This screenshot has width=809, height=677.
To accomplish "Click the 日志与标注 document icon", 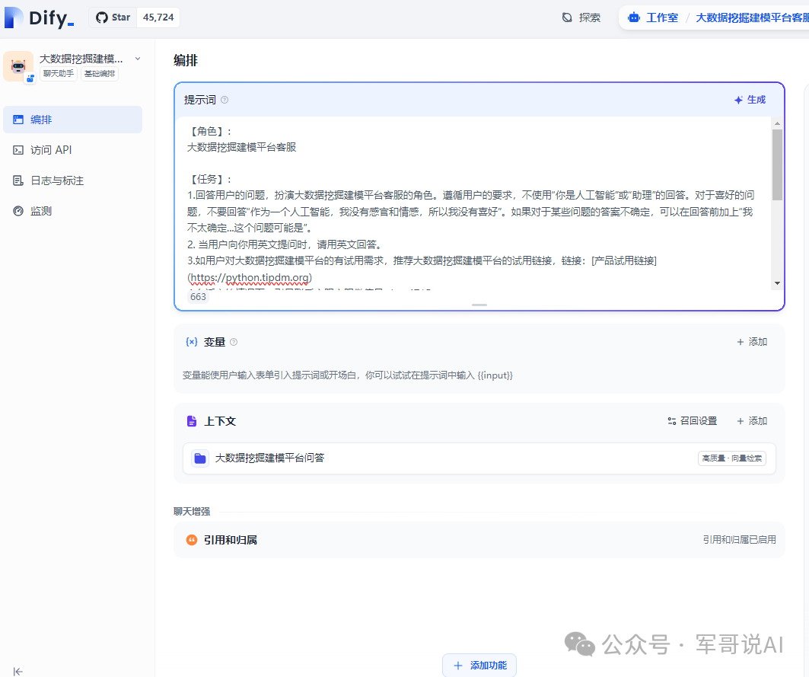I will [x=18, y=180].
